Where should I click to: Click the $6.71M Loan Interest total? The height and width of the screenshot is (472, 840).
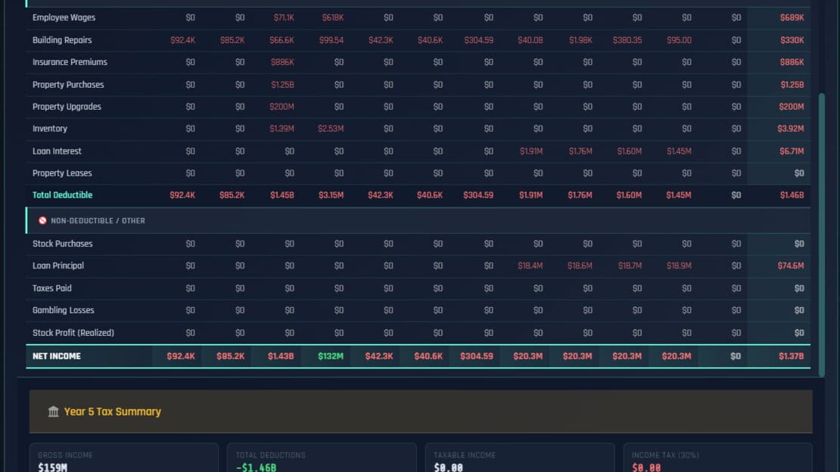[x=792, y=151]
